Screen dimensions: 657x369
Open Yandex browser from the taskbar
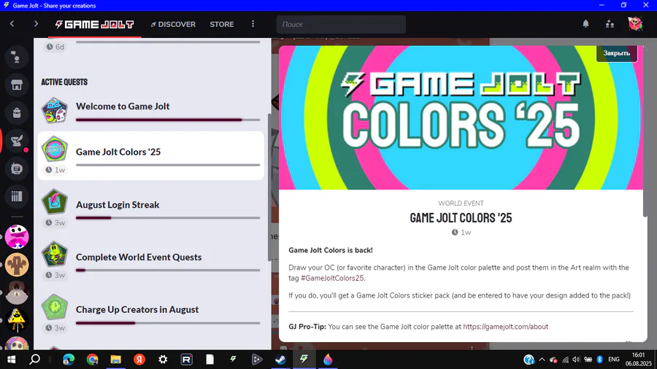coord(139,360)
